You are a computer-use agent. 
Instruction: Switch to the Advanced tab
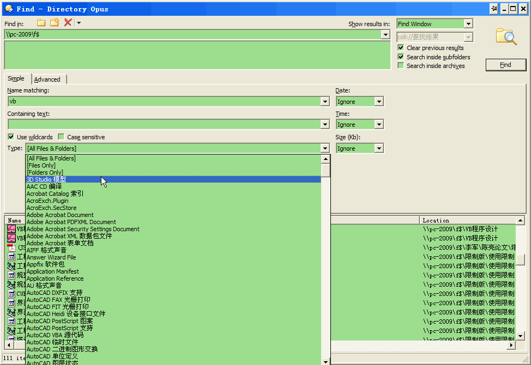(x=47, y=79)
